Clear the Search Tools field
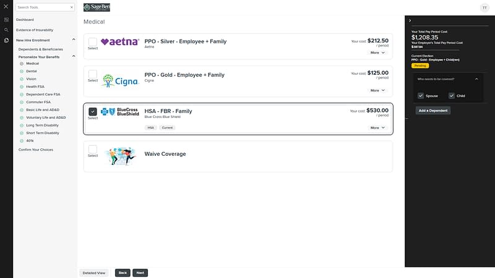This screenshot has width=495, height=278. (71, 7)
